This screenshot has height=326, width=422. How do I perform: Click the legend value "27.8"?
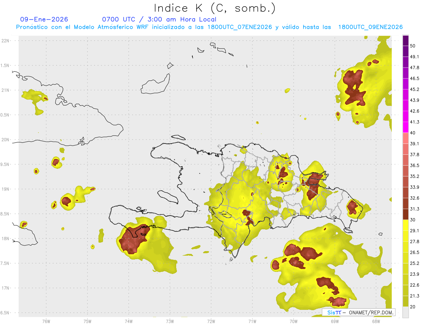point(415,242)
